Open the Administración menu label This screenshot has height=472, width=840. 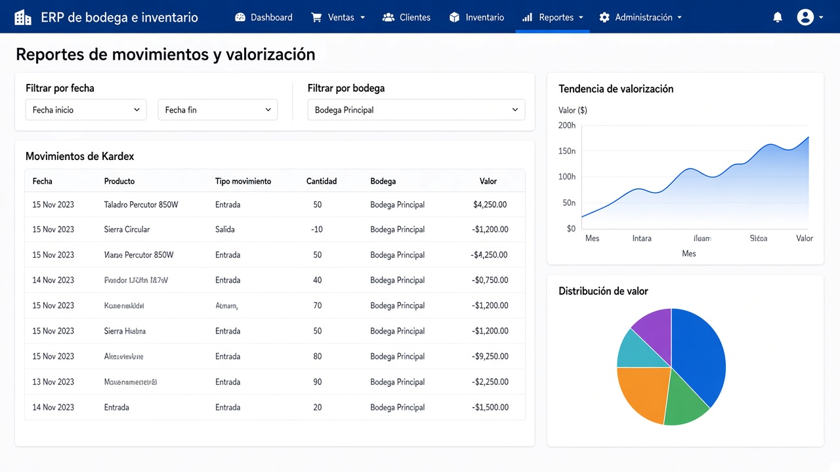coord(644,18)
